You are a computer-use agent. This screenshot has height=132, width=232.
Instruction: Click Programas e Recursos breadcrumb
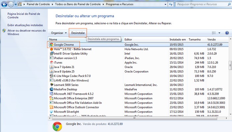tap(120, 4)
